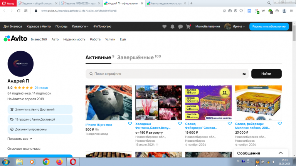Favorite the iPhone 16 pro max listing

(130, 123)
